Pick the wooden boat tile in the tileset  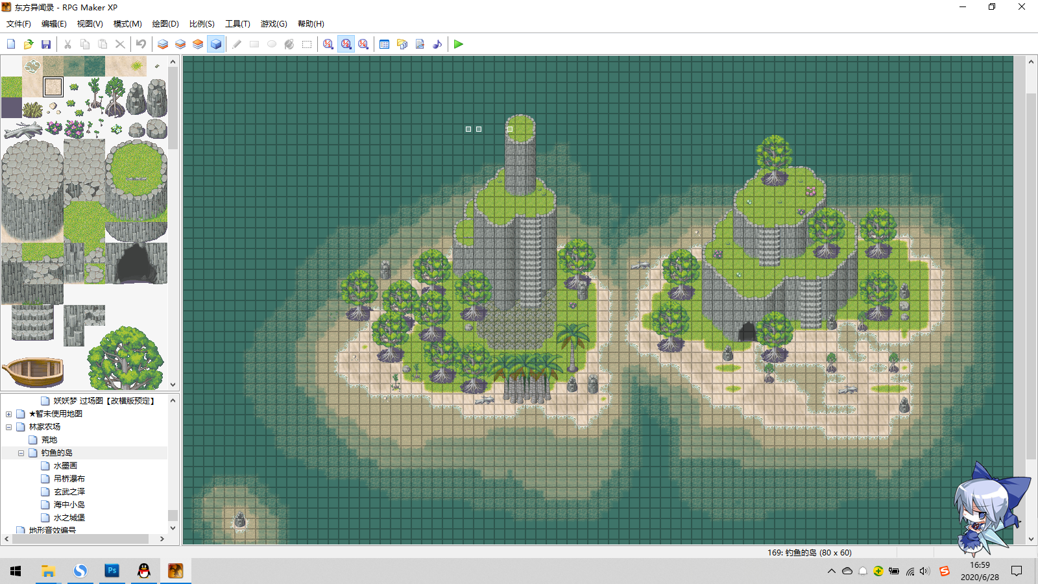tap(33, 372)
